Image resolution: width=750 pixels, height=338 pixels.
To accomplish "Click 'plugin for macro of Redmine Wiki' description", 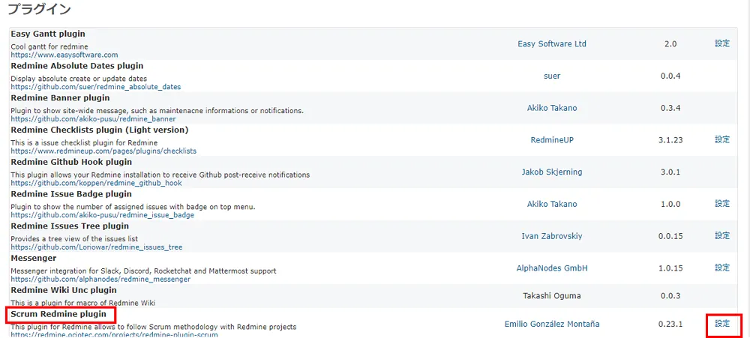I will point(83,303).
